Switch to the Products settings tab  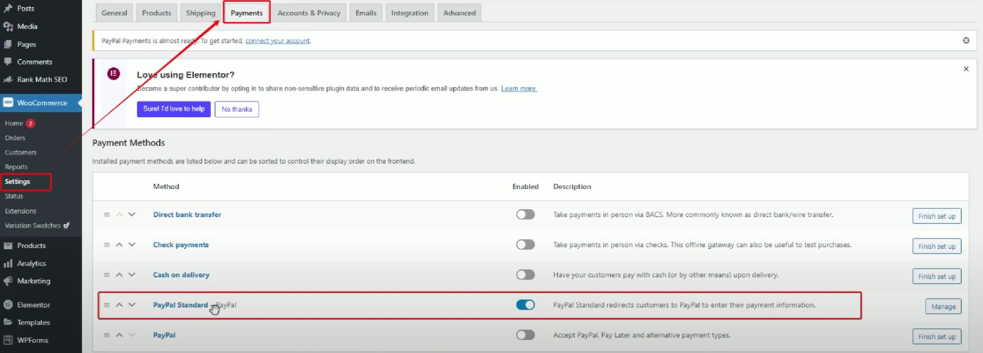pos(156,13)
